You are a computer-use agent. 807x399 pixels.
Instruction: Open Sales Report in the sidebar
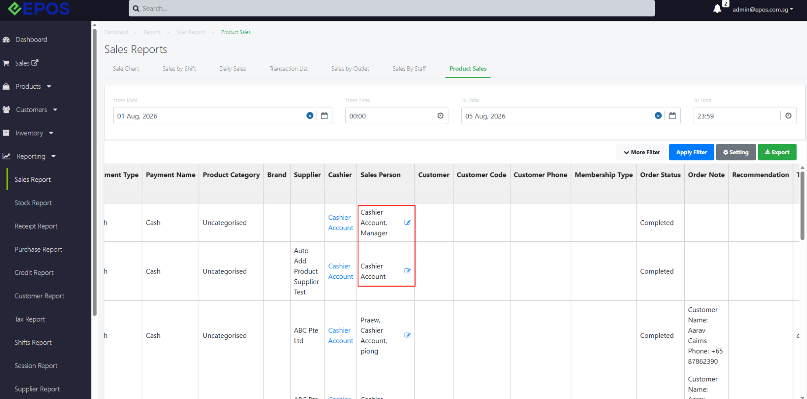pyautogui.click(x=33, y=180)
